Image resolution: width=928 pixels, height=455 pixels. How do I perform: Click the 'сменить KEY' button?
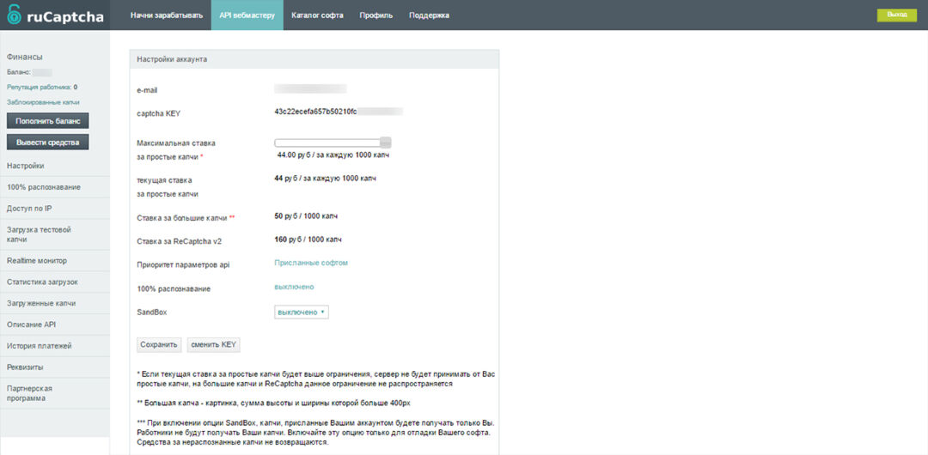214,344
